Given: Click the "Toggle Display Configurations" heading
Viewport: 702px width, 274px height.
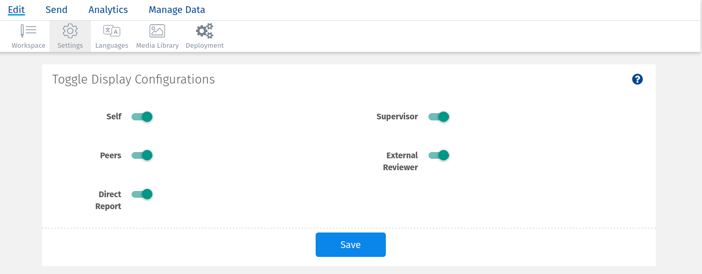Looking at the screenshot, I should pyautogui.click(x=134, y=79).
